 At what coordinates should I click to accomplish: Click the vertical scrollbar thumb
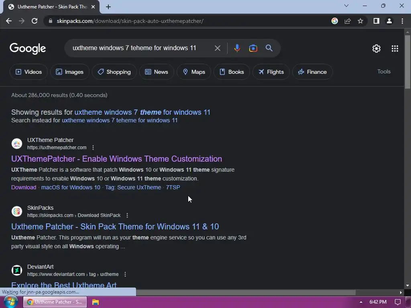[407, 62]
